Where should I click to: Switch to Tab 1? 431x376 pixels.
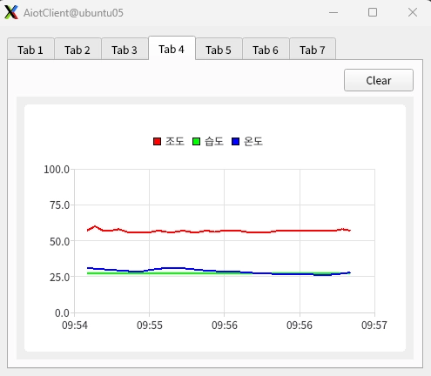(x=30, y=49)
